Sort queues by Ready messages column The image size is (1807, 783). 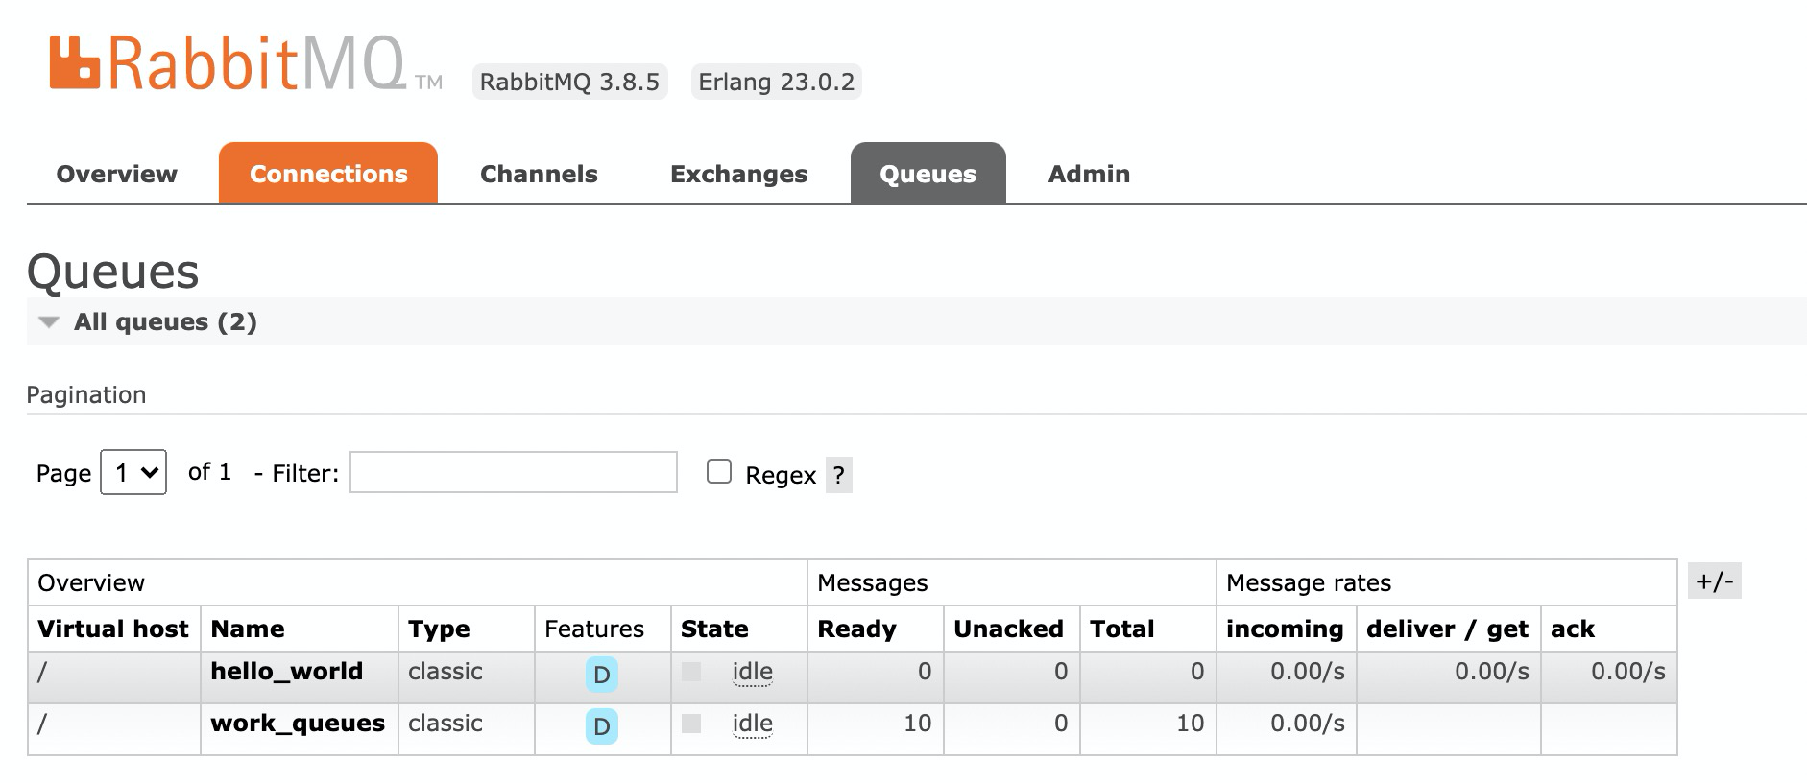pos(856,629)
